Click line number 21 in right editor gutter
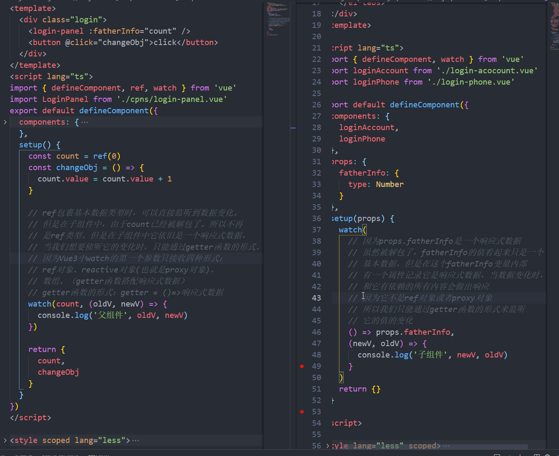The width and height of the screenshot is (559, 456). click(x=316, y=48)
